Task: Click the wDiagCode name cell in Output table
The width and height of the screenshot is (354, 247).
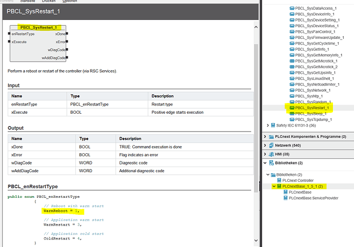Action: (x=42, y=163)
